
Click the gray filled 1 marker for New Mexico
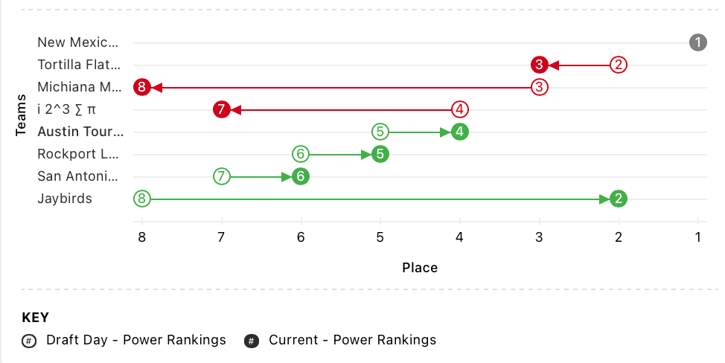[x=697, y=42]
